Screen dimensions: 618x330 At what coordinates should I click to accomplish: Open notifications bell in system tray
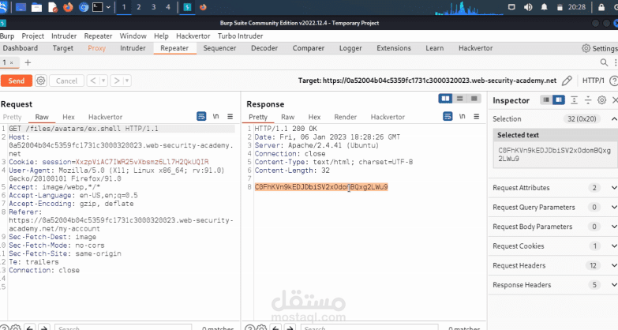[x=545, y=7]
